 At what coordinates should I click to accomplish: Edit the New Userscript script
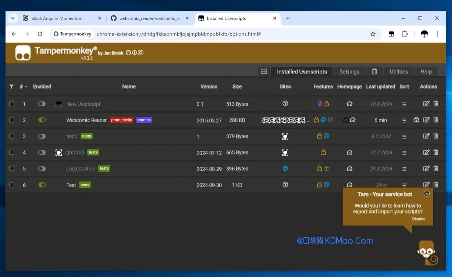point(426,104)
